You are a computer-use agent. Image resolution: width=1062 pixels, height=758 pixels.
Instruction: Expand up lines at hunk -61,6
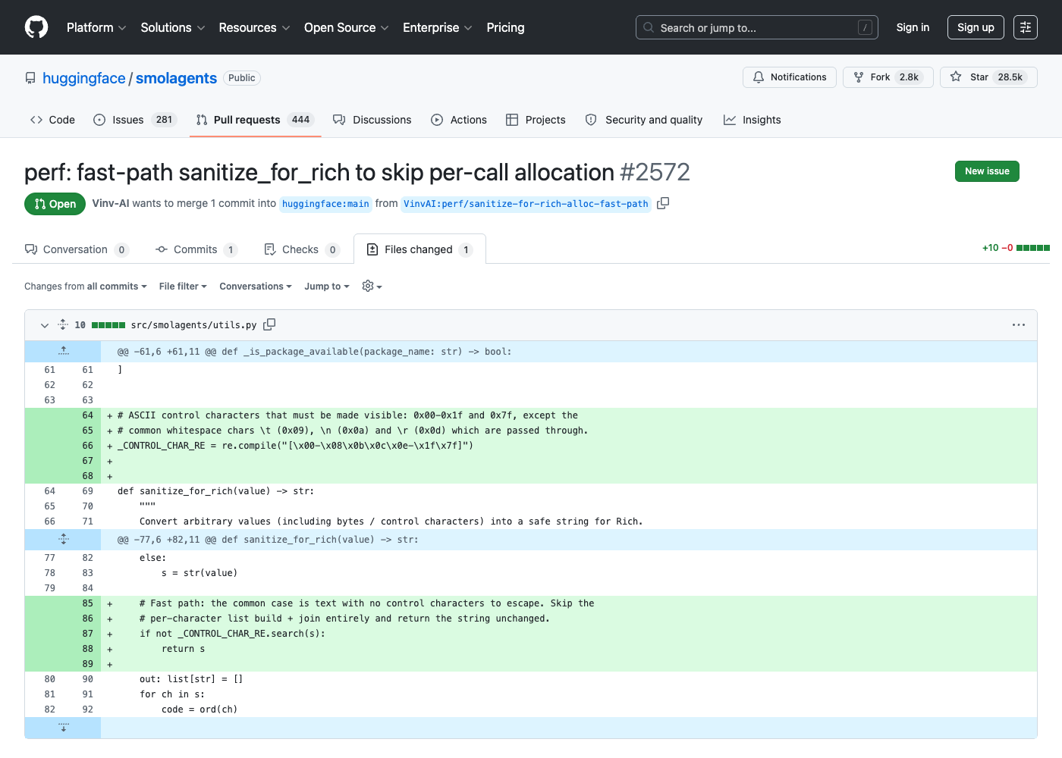point(63,351)
